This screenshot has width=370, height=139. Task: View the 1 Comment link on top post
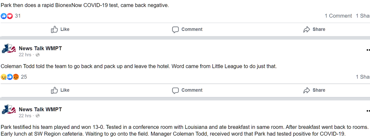coord(338,16)
